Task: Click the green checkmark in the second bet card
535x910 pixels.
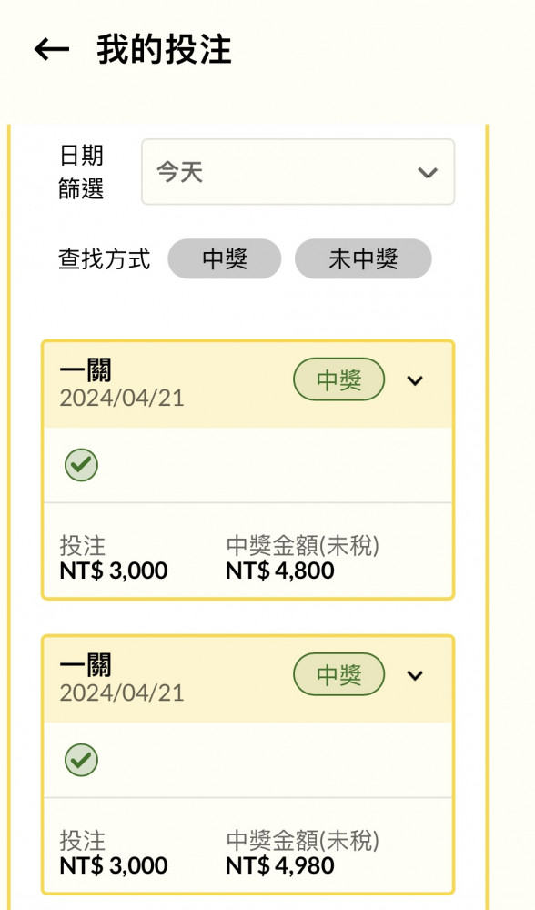Action: tap(81, 760)
